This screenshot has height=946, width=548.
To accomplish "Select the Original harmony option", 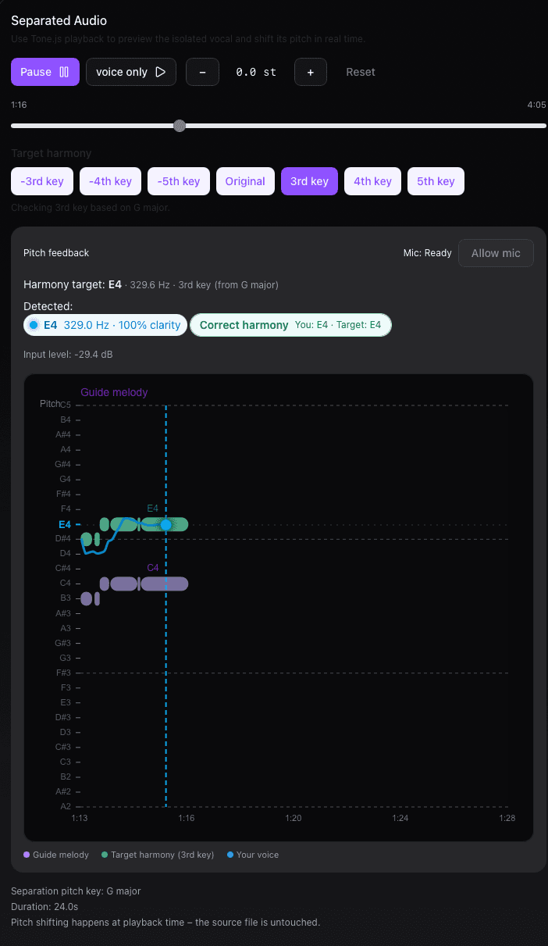I will [245, 180].
